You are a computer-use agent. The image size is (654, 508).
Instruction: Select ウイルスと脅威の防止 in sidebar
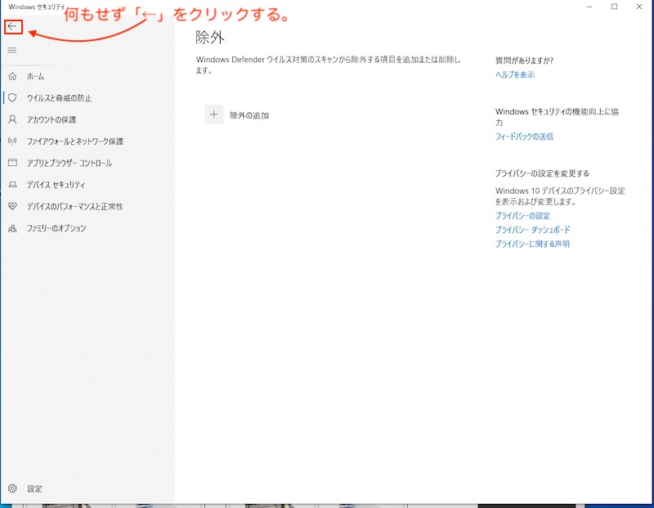click(59, 98)
